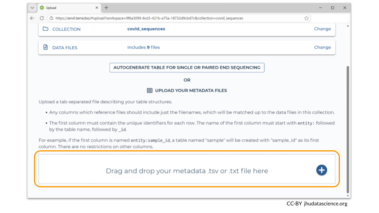Click the blue plus upload button
Image resolution: width=379 pixels, height=213 pixels.
click(x=321, y=170)
